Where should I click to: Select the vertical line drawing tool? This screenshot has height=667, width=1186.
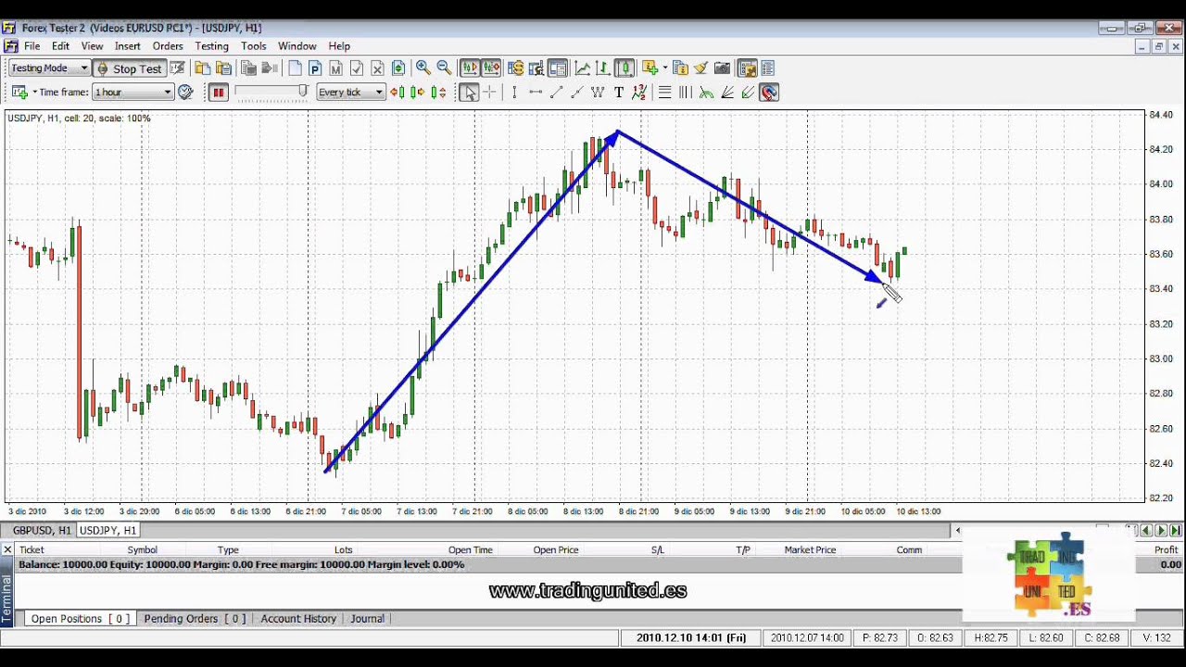tap(514, 92)
